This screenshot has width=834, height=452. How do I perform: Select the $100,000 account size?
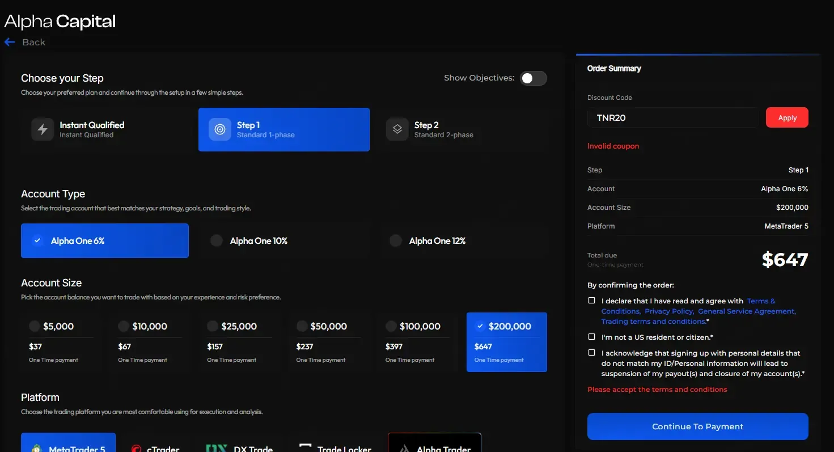pos(417,342)
